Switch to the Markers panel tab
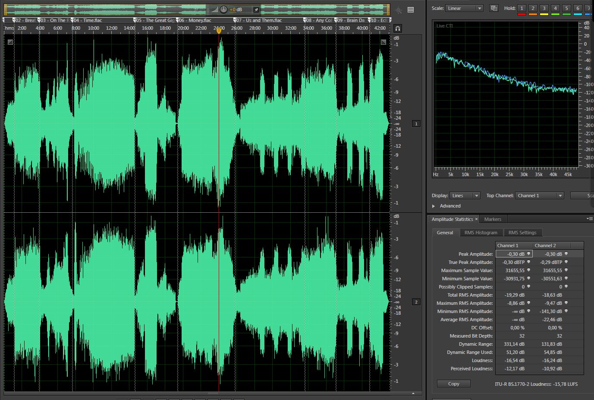The image size is (594, 400). (493, 219)
